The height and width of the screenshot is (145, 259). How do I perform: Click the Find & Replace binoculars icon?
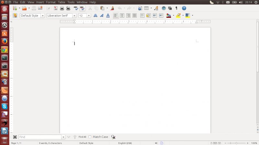click(113, 137)
